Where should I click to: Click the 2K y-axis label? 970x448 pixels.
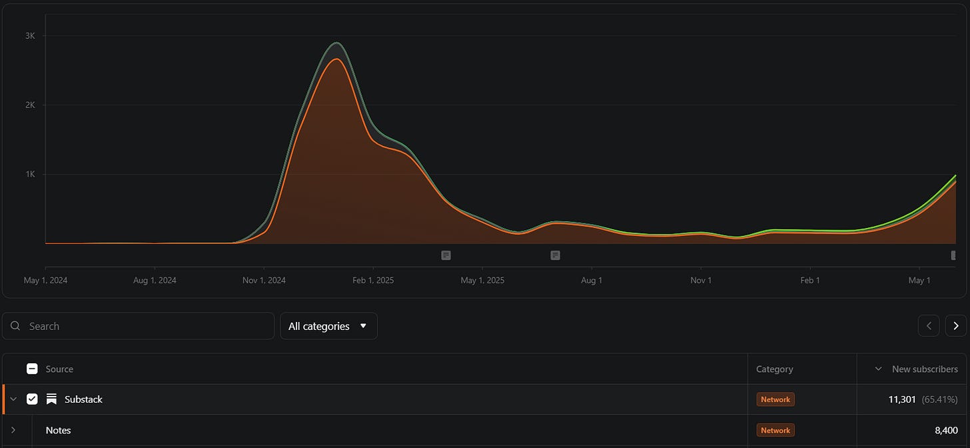tap(30, 105)
